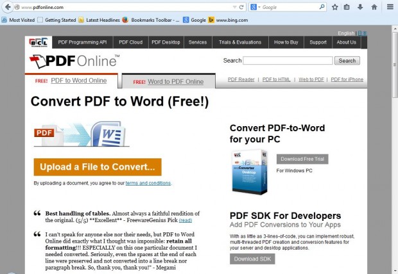398x274 pixels.
Task: Open the Getting Started bookmark
Action: [x=57, y=20]
